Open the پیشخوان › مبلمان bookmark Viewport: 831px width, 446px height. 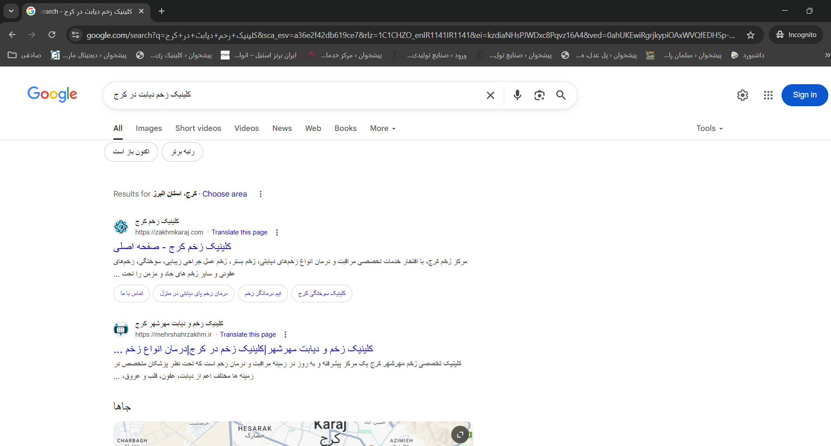(x=684, y=55)
